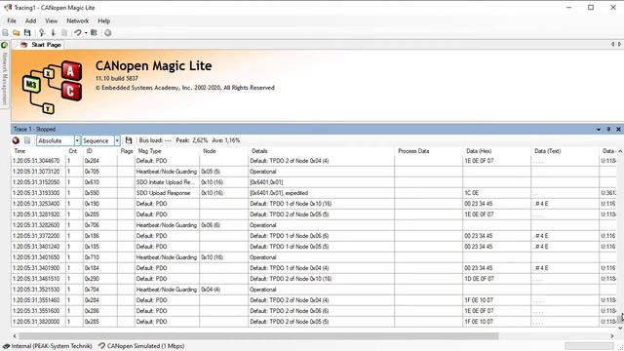Click the save trace floppy icon
This screenshot has height=351, width=624.
[x=129, y=140]
